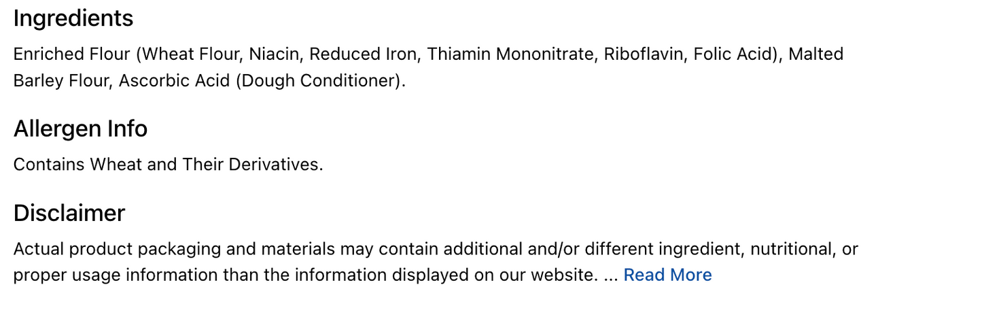982x321 pixels.
Task: Click the Disclaimer heading
Action: [69, 213]
